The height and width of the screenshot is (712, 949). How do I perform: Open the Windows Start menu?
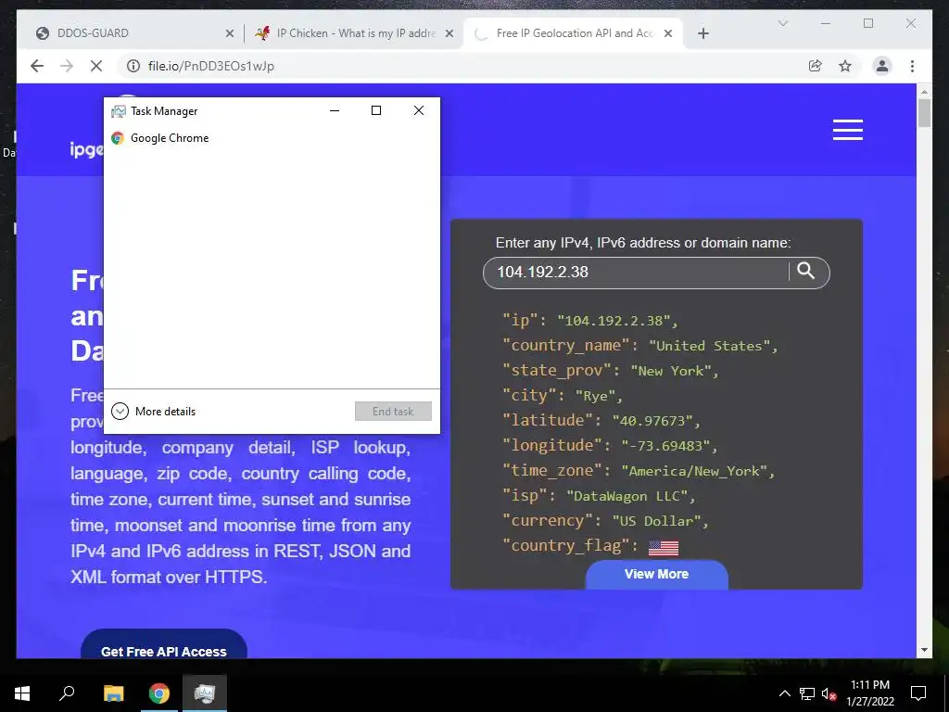(x=22, y=693)
